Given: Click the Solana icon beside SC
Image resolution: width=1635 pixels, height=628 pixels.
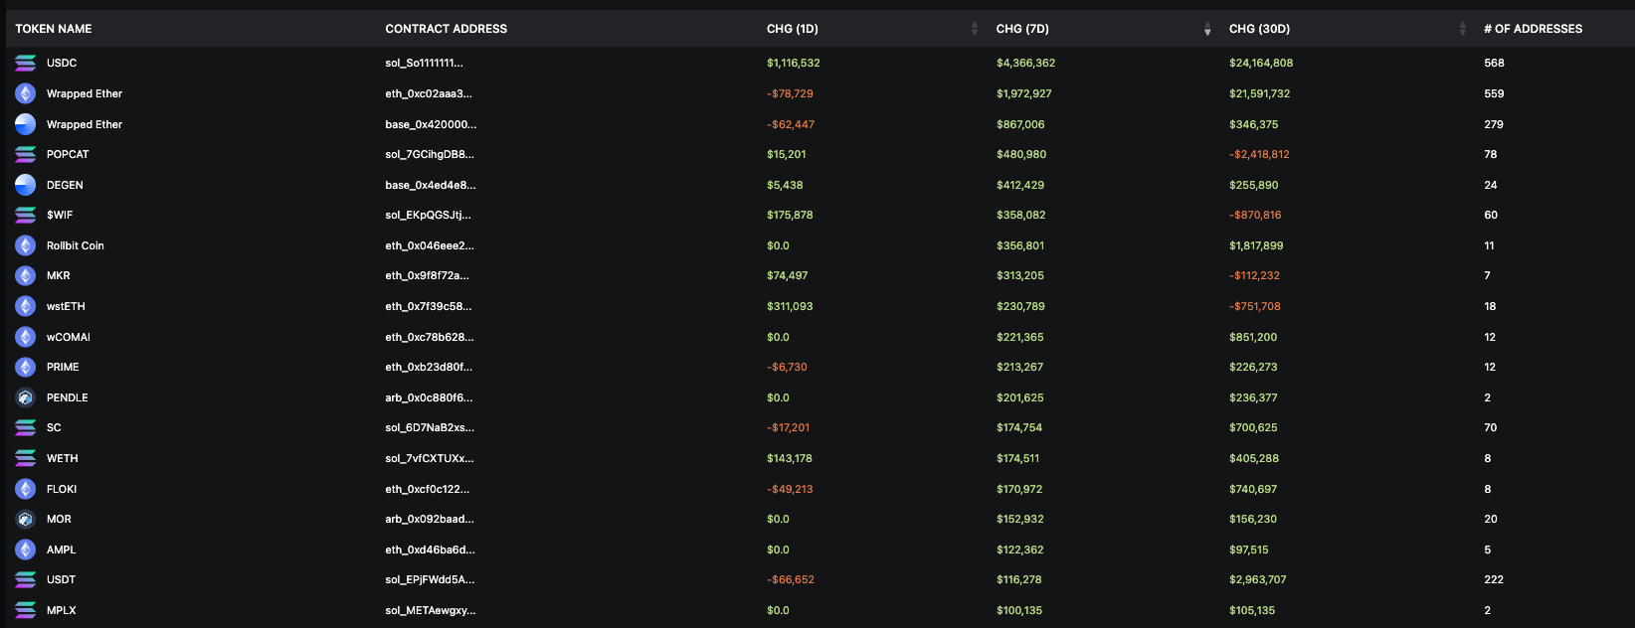Looking at the screenshot, I should pos(26,427).
